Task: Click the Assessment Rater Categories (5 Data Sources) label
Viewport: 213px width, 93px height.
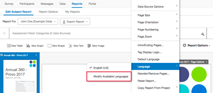Action: 41,33
